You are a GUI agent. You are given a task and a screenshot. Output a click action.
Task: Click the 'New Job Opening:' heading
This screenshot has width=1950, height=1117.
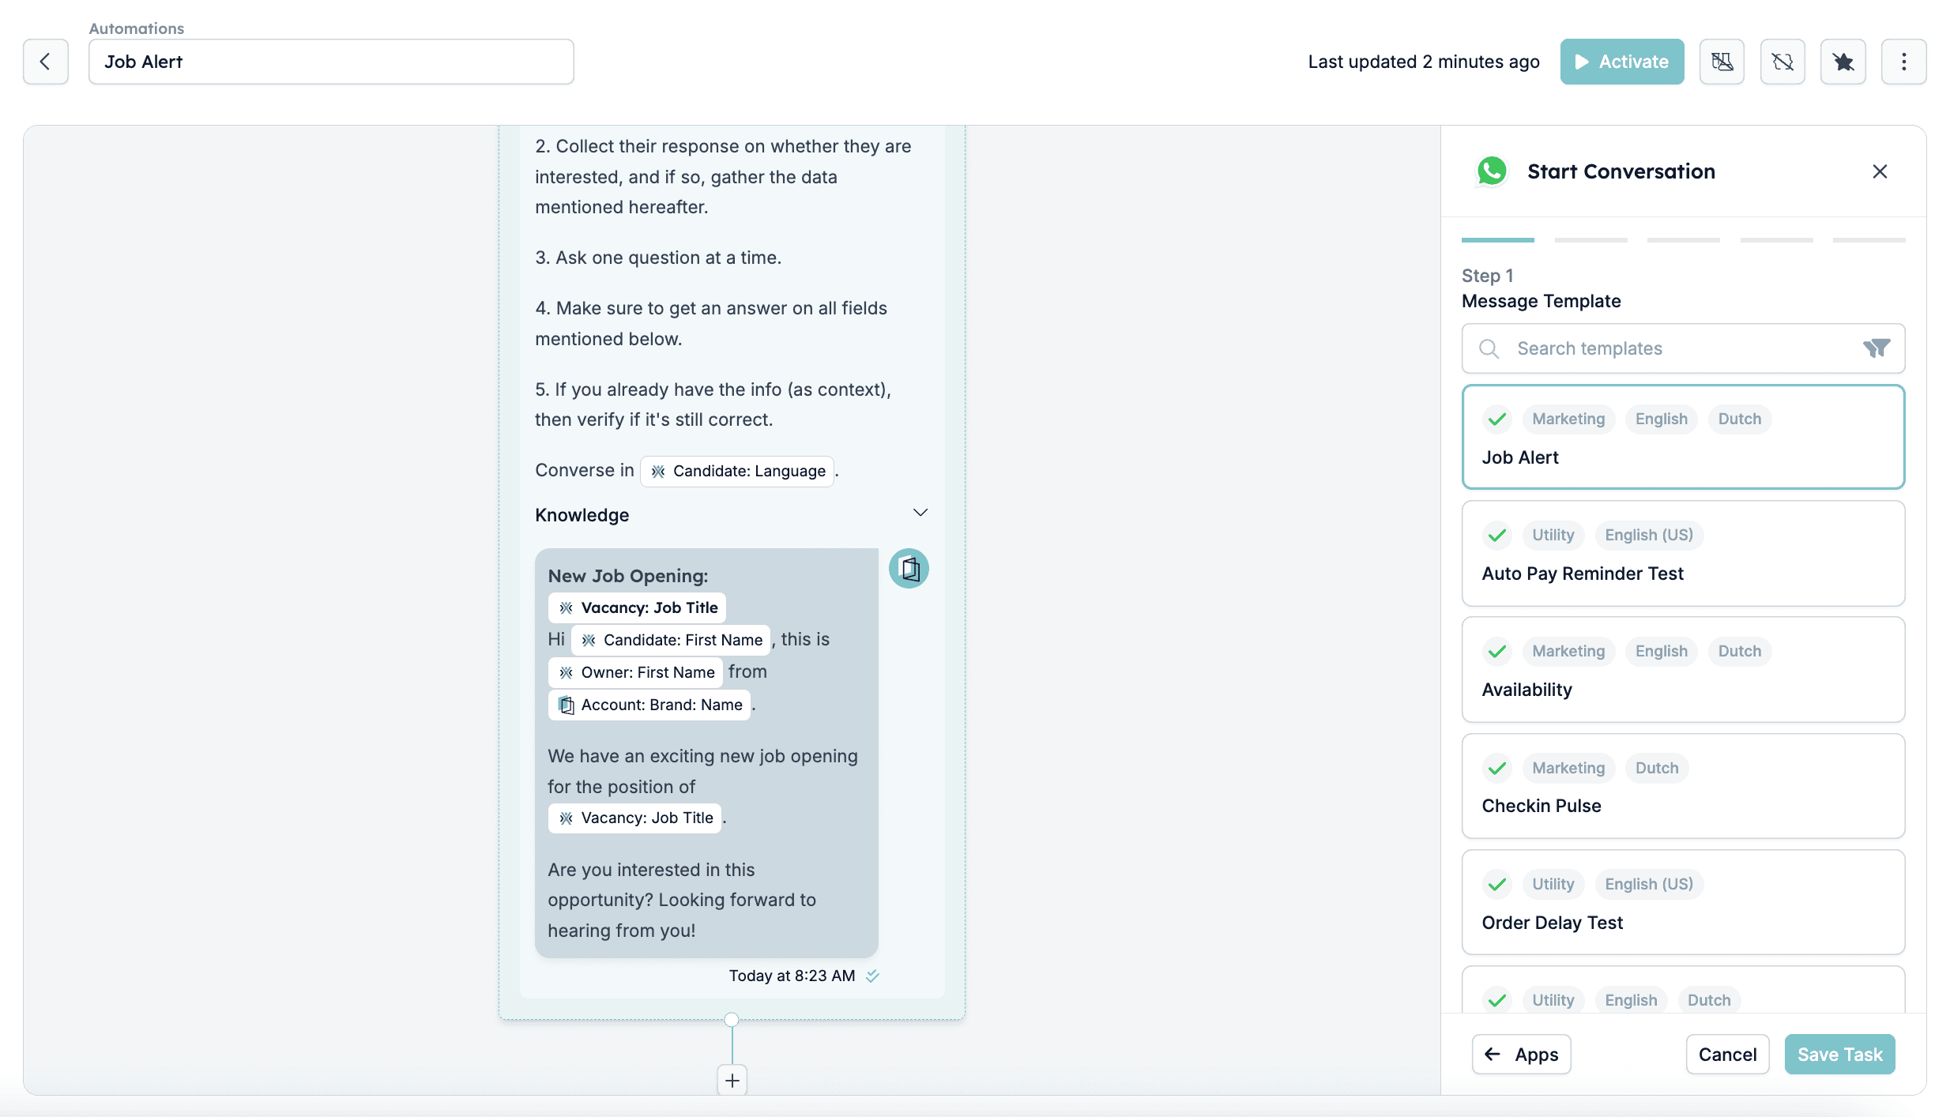[x=628, y=576]
